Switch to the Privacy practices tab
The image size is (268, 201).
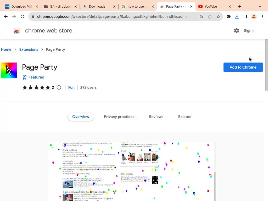point(119,117)
